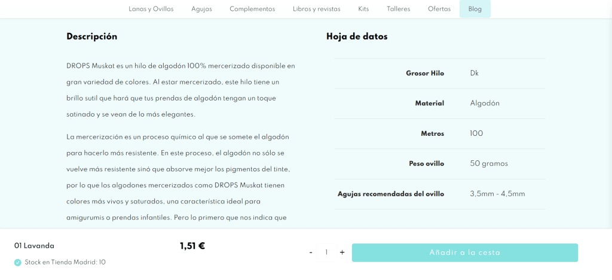Viewport: 612px width, 280px height.
Task: Click the Agujas recomendadas del ovillo label
Action: click(x=391, y=194)
